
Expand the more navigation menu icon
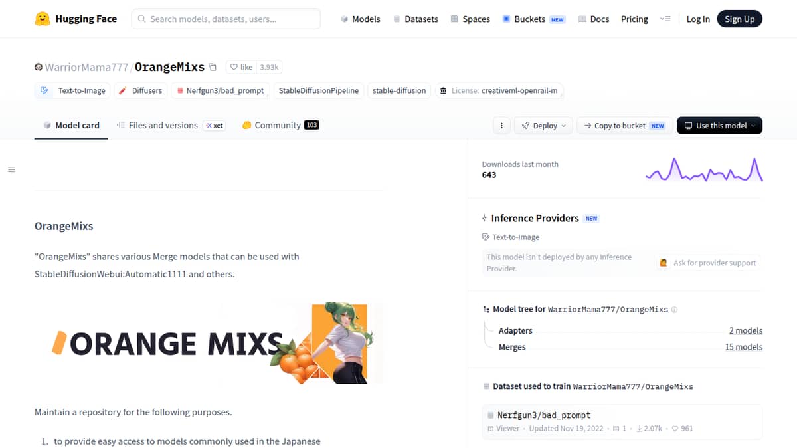click(665, 19)
